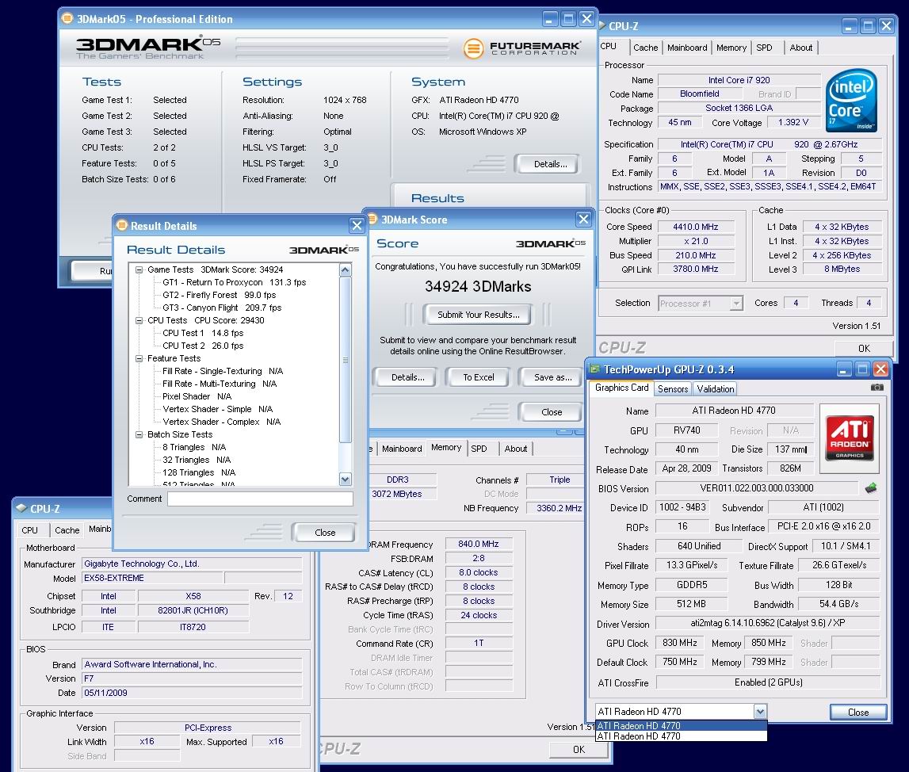Click the GPU-Z BIOS Version value field
909x772 pixels.
point(757,488)
